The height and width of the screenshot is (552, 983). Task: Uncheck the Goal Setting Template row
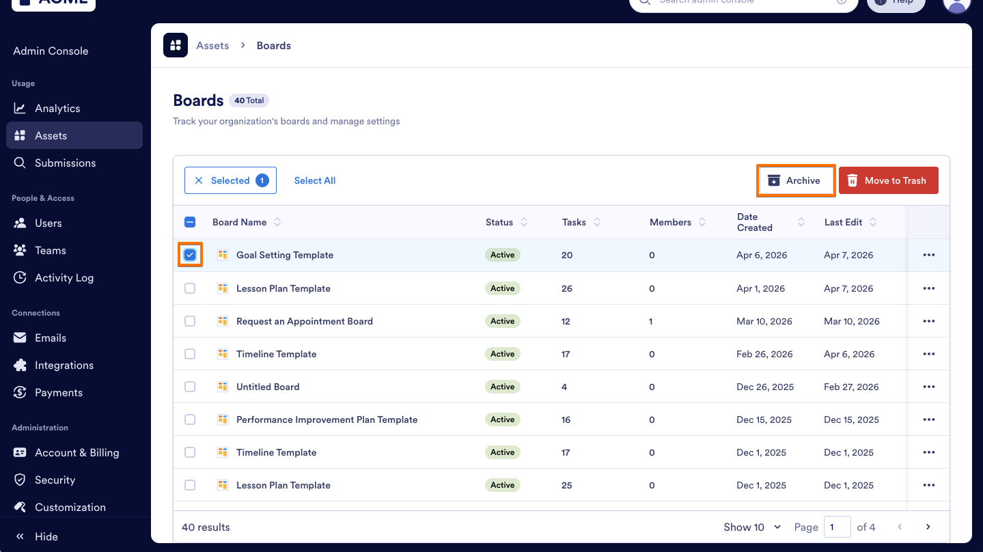[190, 255]
